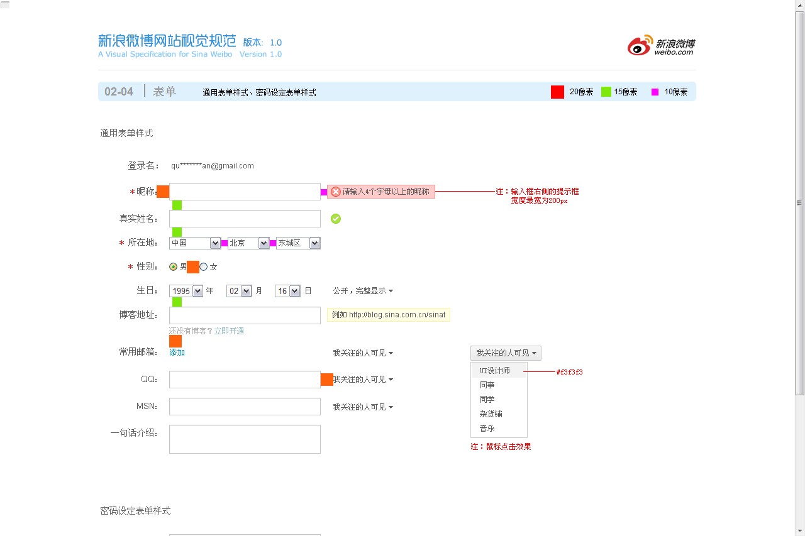Screen dimensions: 805x536
Task: Click the magenta 10-pixel legend swatch
Action: 655,92
